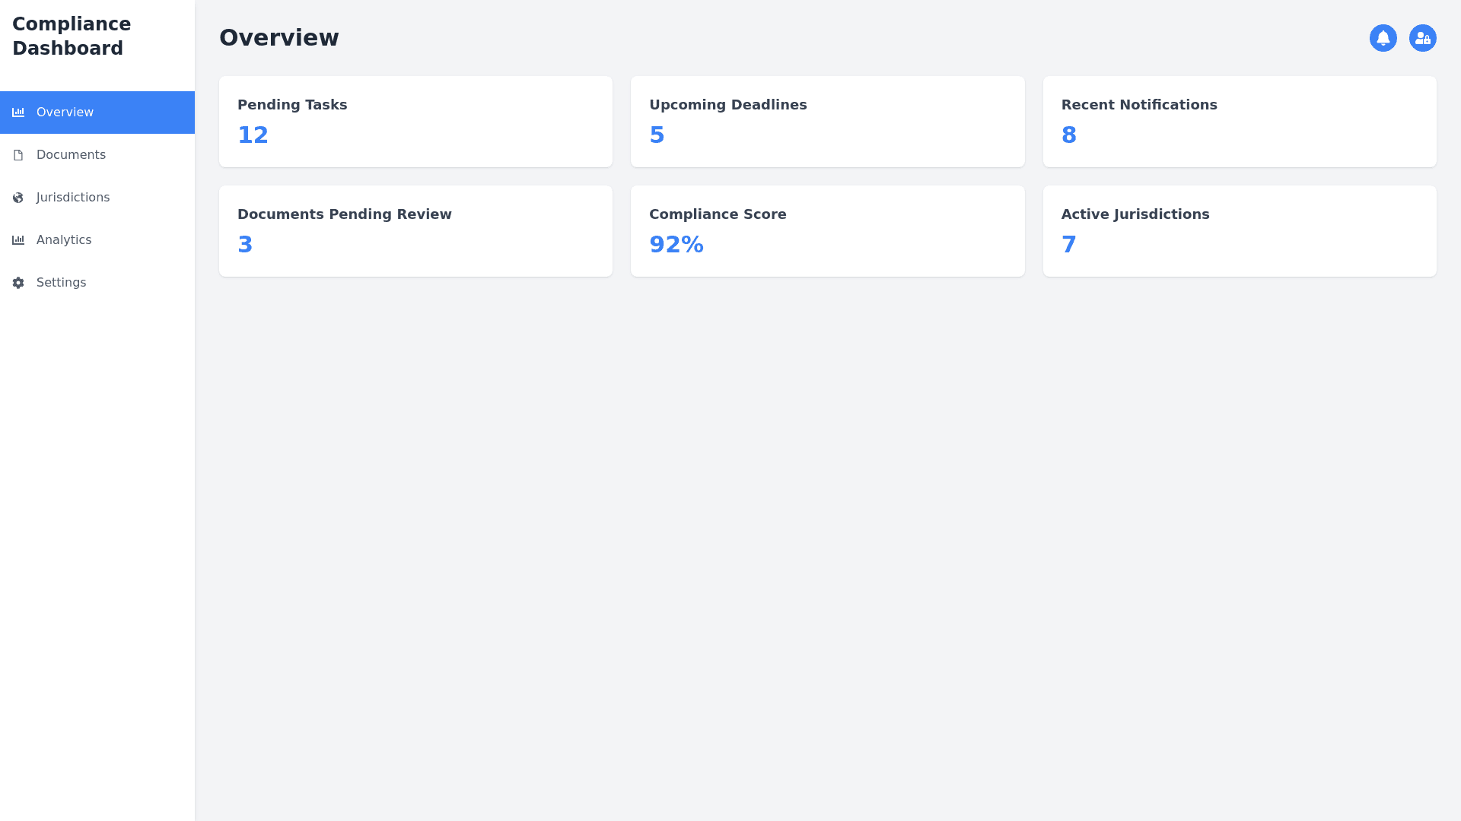
Task: Select the Documents Pending Review card
Action: click(415, 231)
